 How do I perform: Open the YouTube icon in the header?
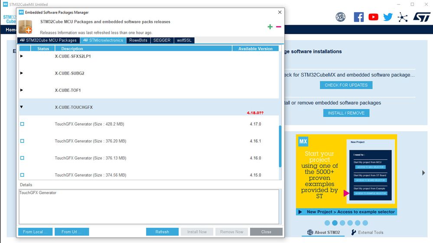click(x=373, y=17)
